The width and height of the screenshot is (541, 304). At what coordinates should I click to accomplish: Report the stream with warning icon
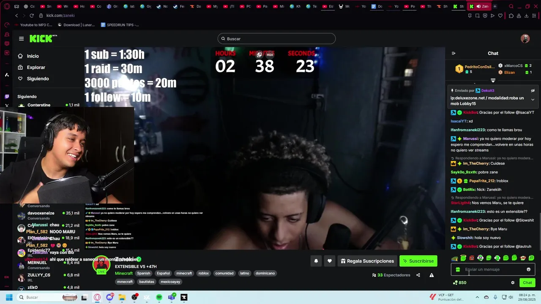[432, 275]
